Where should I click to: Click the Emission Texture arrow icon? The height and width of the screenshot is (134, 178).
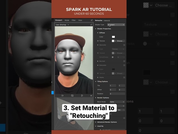click(98, 73)
